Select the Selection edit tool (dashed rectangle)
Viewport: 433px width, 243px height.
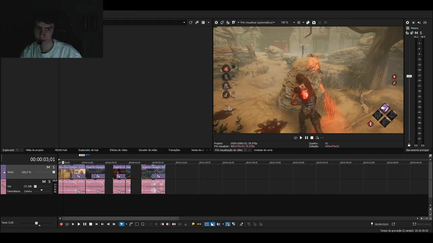[137, 224]
